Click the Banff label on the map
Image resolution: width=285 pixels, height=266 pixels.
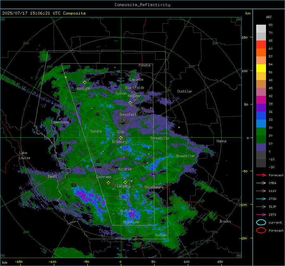point(52,176)
